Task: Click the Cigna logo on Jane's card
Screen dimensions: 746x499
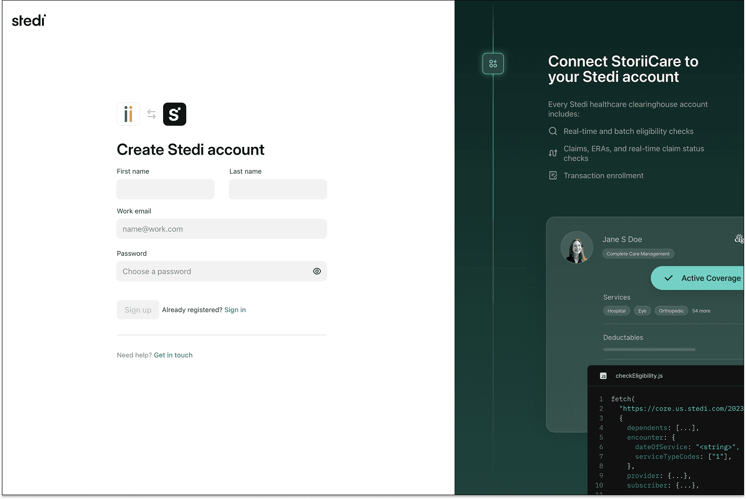Action: [x=739, y=238]
